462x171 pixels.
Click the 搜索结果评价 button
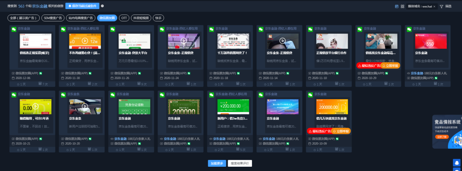(240, 163)
